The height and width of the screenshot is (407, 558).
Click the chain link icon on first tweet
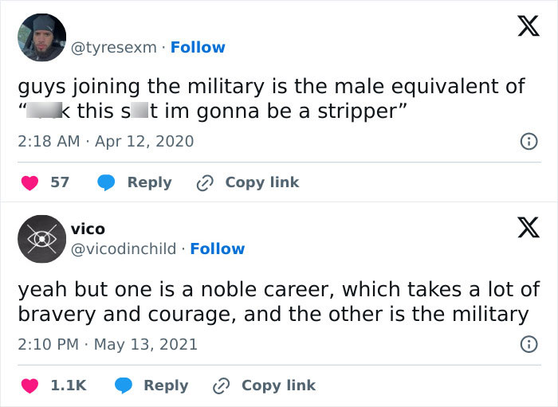[x=205, y=182]
